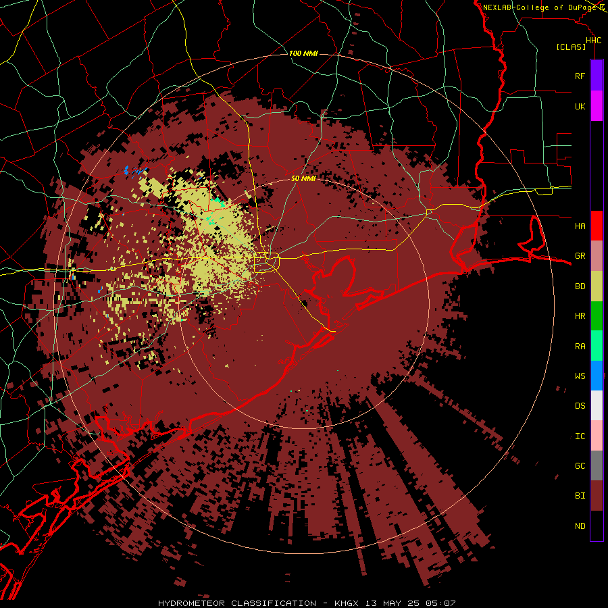The width and height of the screenshot is (608, 608).
Task: Click the RA legend label
Action: pyautogui.click(x=580, y=346)
